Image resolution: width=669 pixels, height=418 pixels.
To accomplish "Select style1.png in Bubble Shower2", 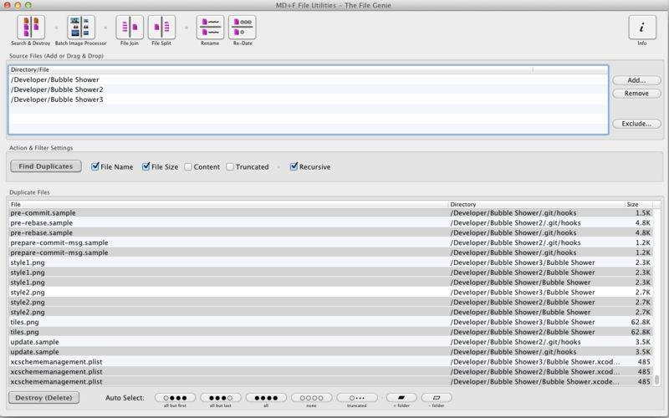I will [331, 273].
